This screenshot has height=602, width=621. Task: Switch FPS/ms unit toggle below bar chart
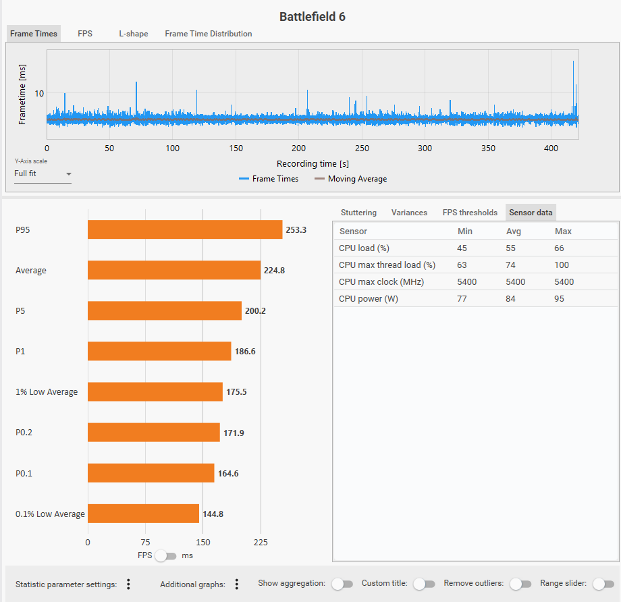tap(165, 556)
